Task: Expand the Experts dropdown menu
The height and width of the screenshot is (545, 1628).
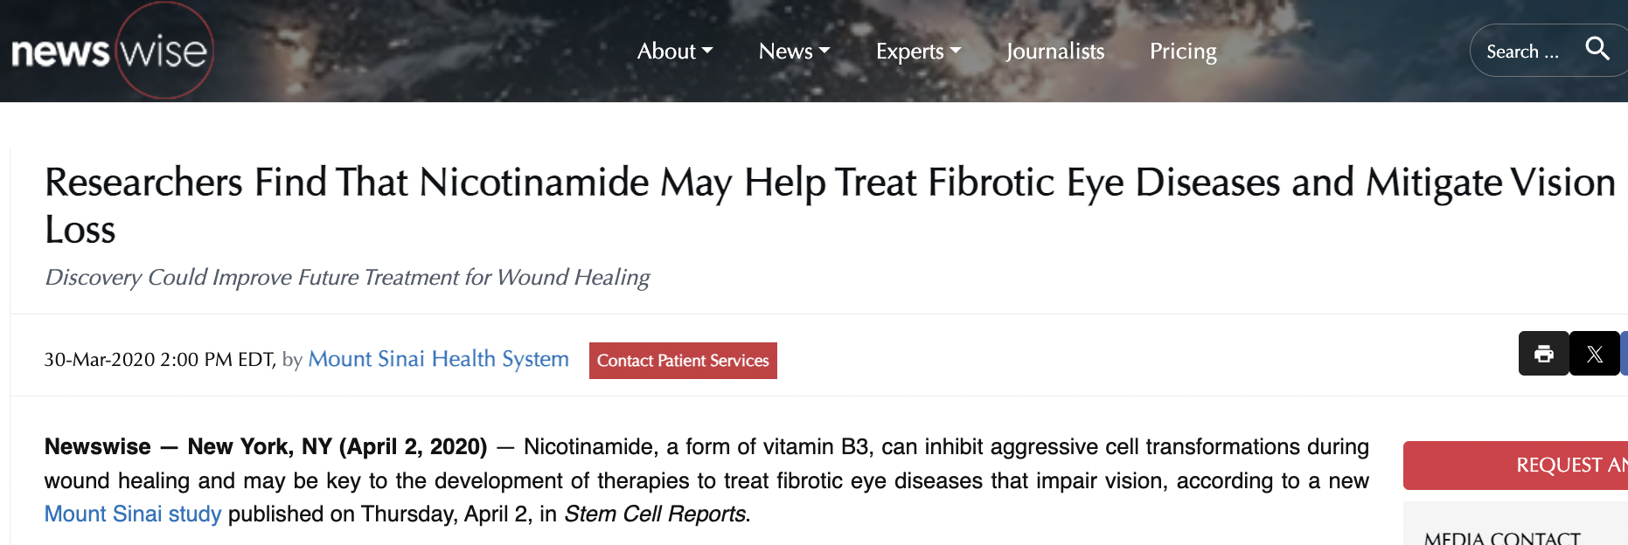Action: click(918, 52)
